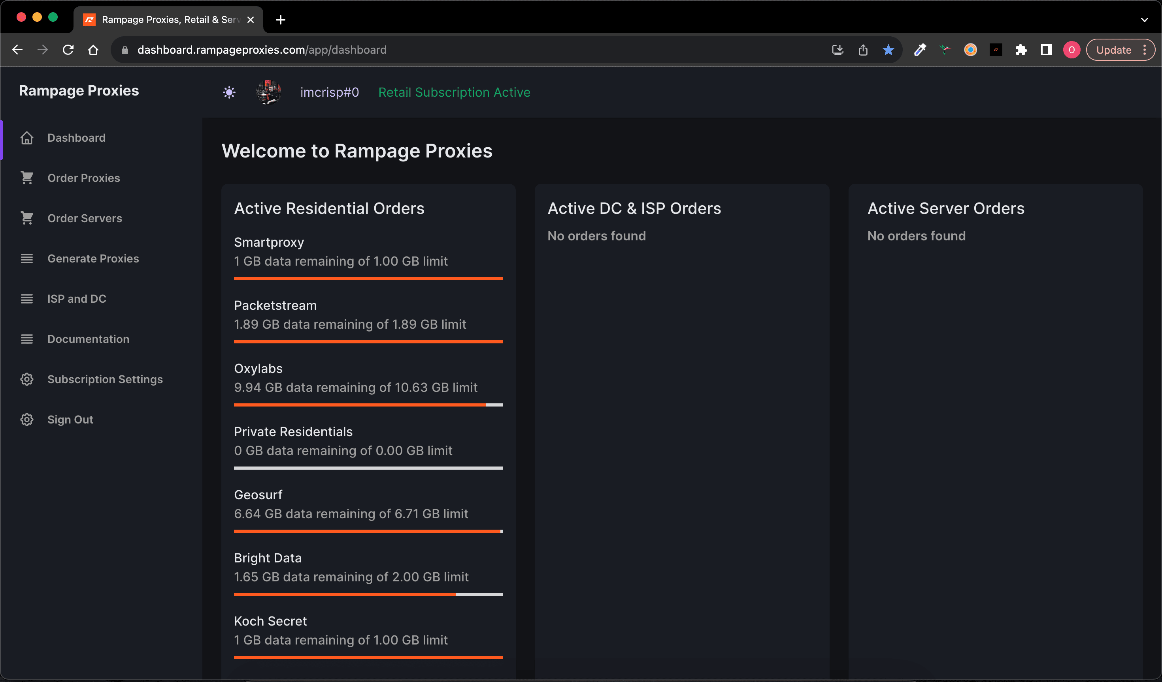Viewport: 1162px width, 682px height.
Task: Open the Extensions puzzle menu
Action: pyautogui.click(x=1021, y=50)
